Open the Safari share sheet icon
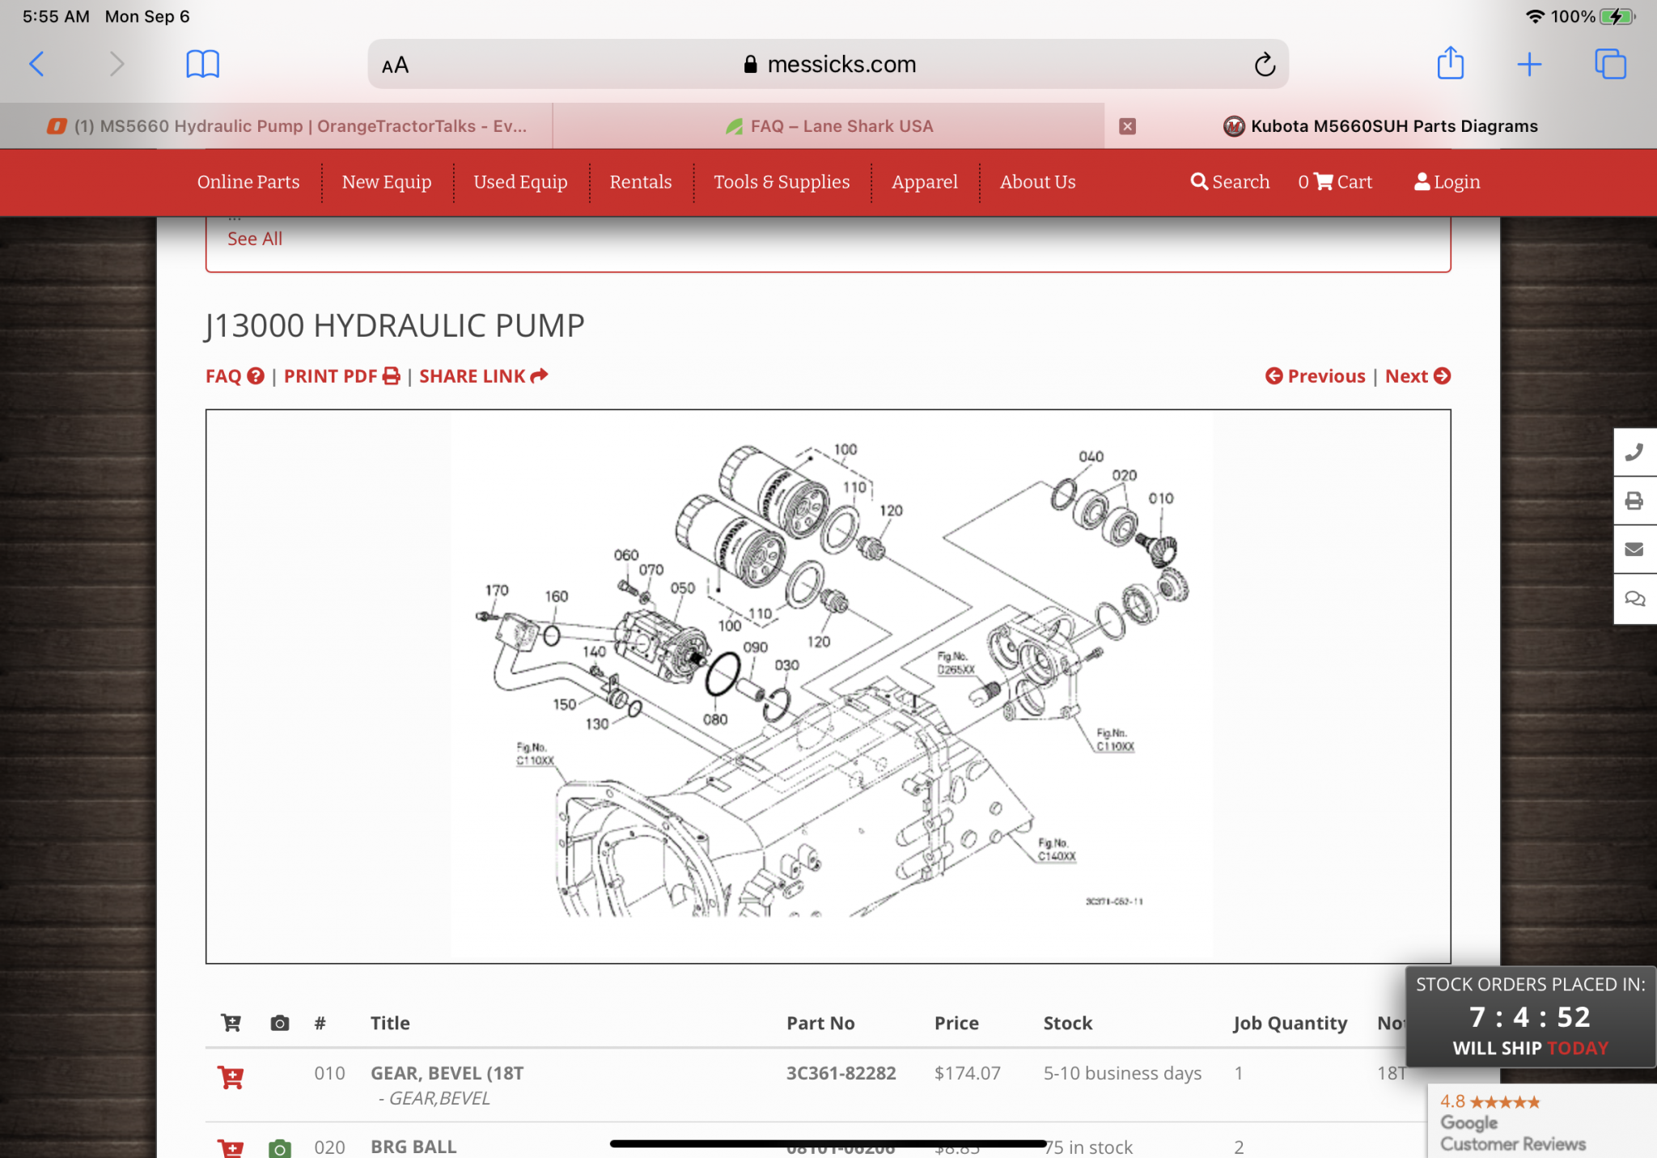1657x1158 pixels. (x=1450, y=63)
